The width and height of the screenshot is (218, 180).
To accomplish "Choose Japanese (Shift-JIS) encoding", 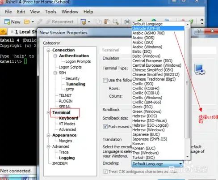I will [x=158, y=139].
